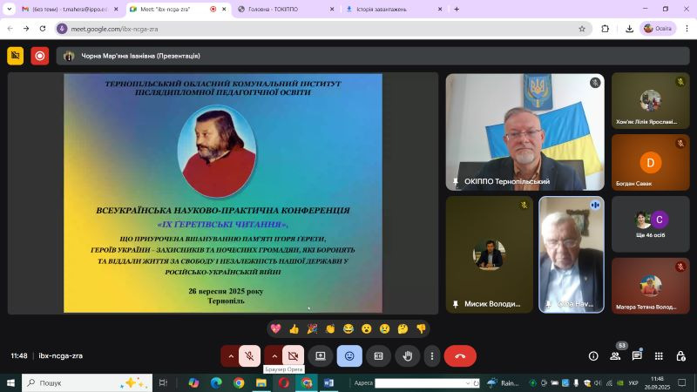
Task: Open the three-dot more options menu
Action: tap(432, 355)
